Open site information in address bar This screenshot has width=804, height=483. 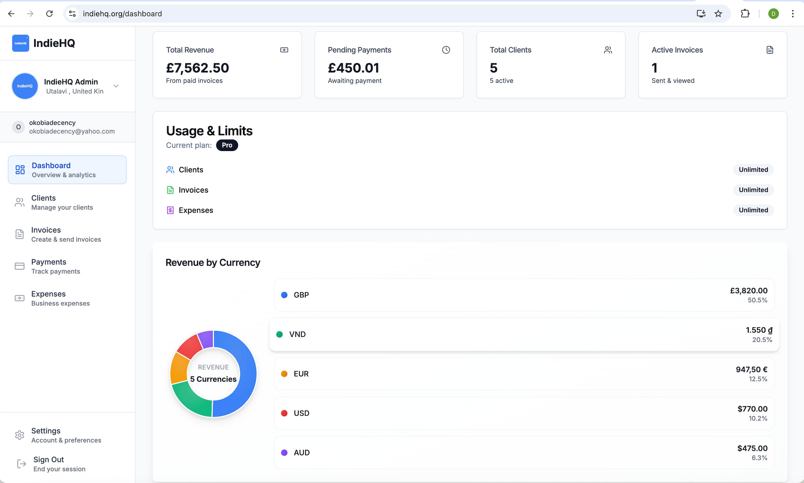(x=72, y=14)
